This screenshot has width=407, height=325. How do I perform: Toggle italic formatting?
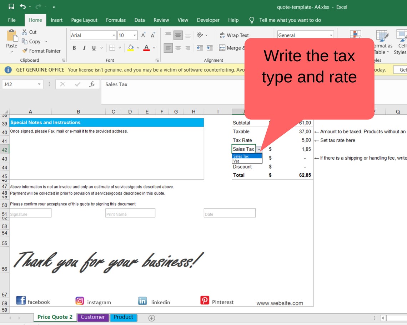(84, 47)
